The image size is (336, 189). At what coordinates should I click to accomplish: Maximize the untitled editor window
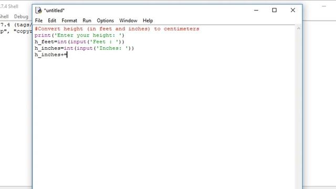tap(274, 10)
